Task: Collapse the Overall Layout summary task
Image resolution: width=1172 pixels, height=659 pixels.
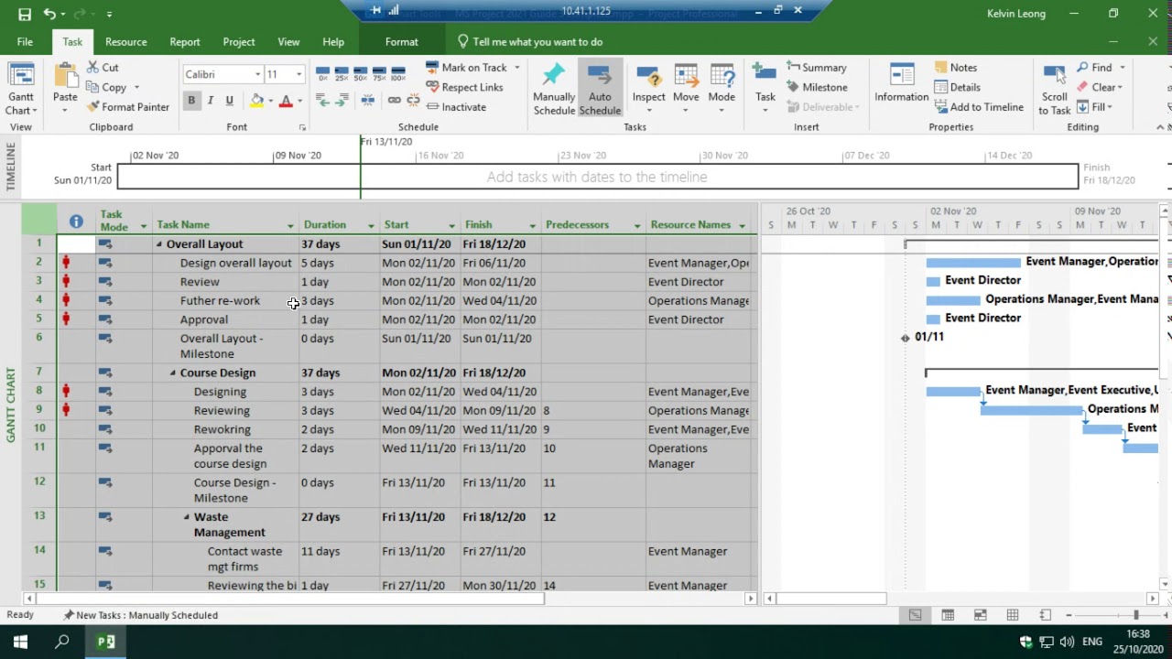Action: (159, 244)
